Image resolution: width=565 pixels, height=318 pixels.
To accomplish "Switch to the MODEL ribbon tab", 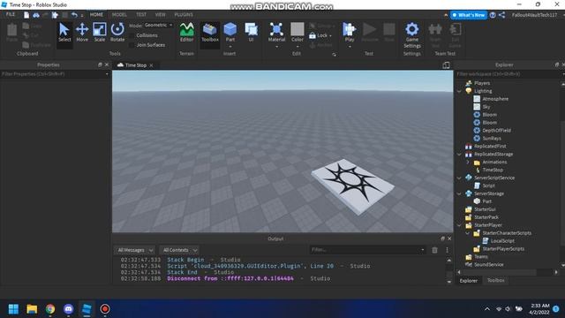I will pyautogui.click(x=119, y=15).
